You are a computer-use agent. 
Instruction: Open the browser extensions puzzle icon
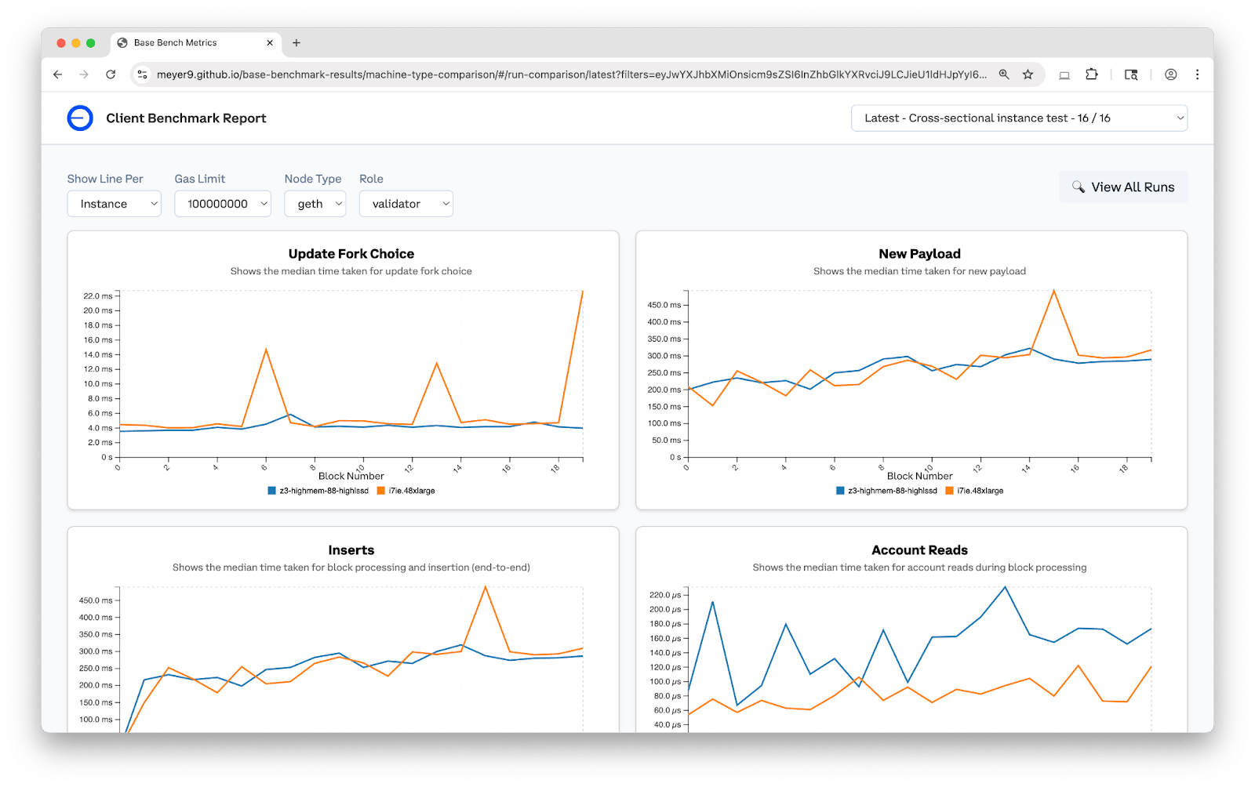coord(1091,74)
